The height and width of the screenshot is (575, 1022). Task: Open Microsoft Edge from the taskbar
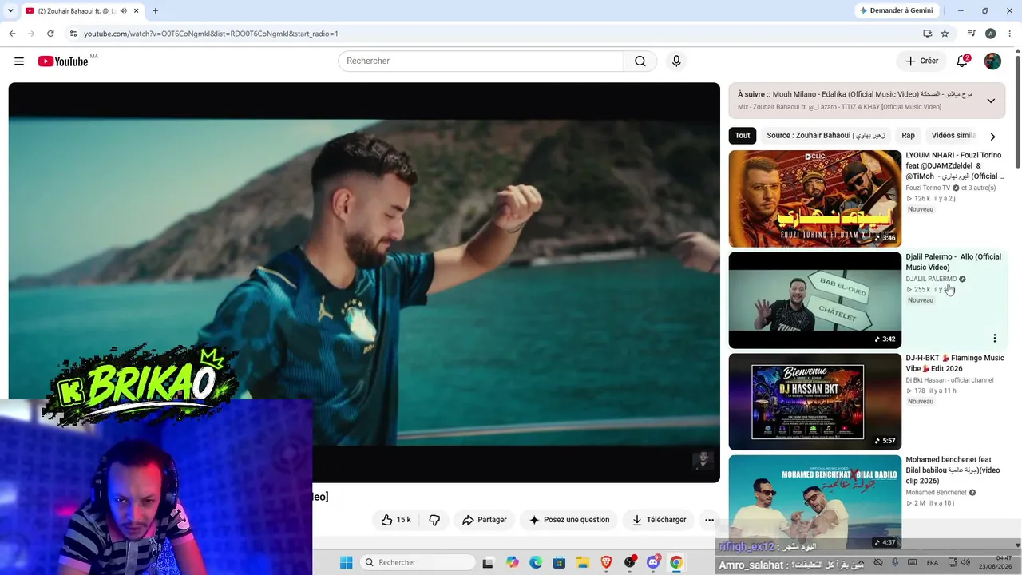click(x=536, y=563)
